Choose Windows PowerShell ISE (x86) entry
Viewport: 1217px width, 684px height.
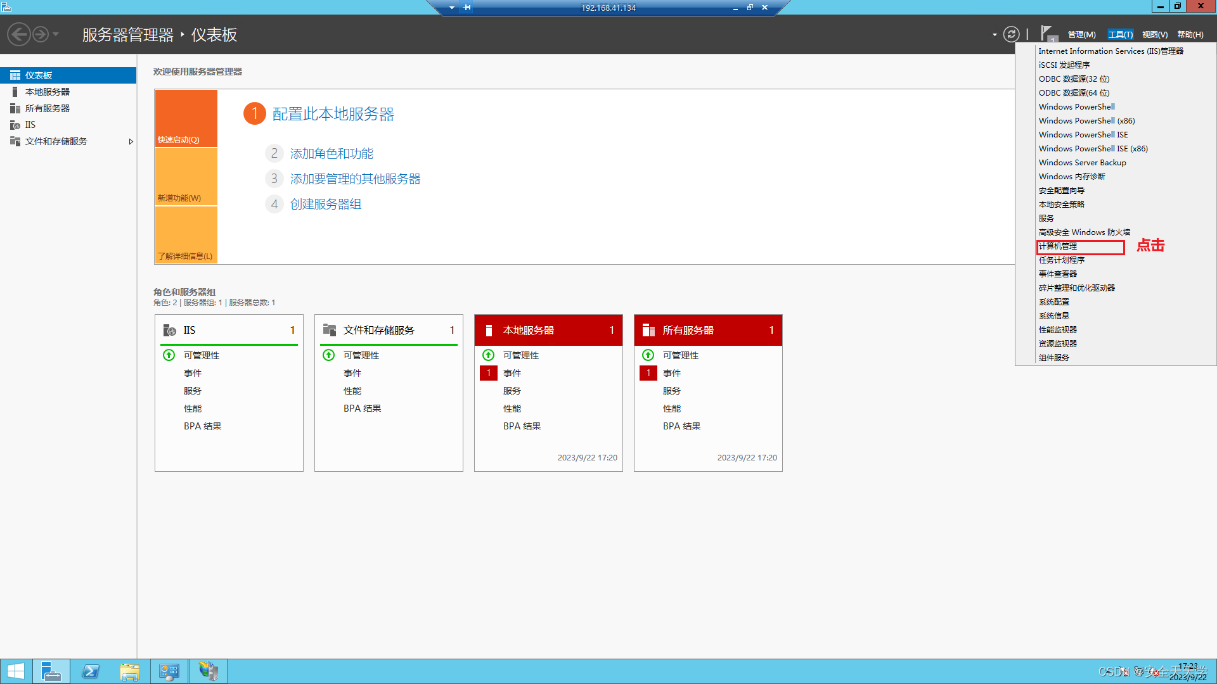pyautogui.click(x=1093, y=149)
